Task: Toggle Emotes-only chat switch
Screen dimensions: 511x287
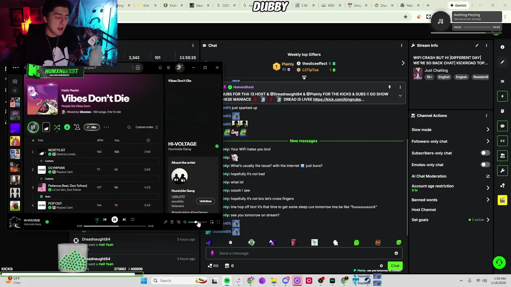Action: click(x=485, y=165)
